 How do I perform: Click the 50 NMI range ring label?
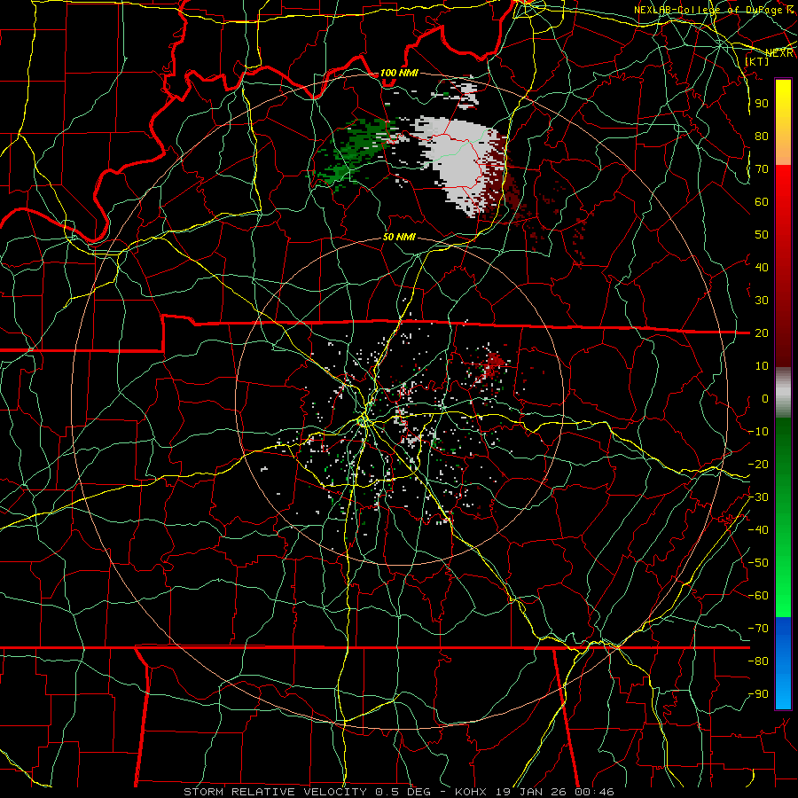coord(399,237)
